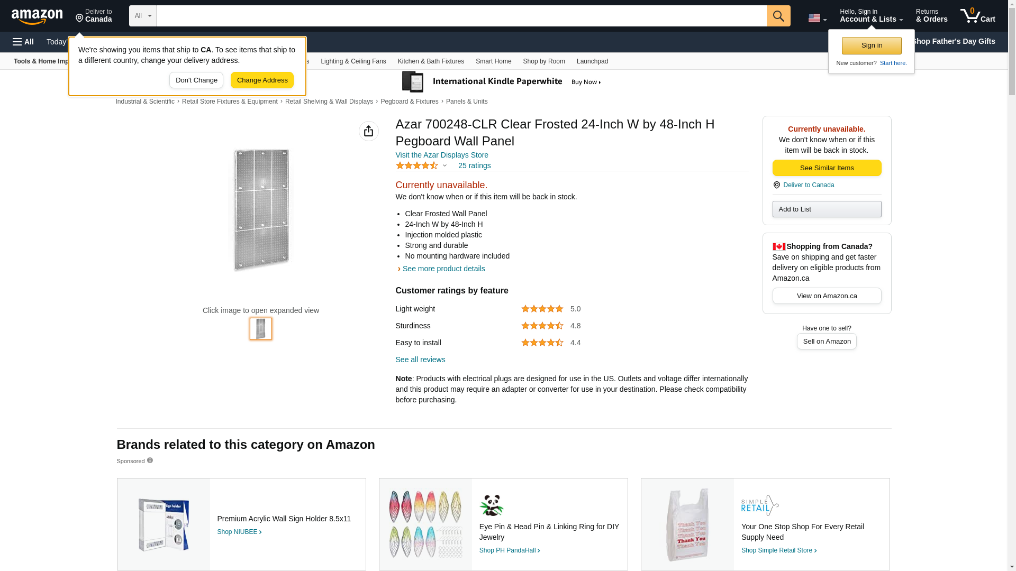Viewport: 1016px width, 571px height.
Task: Select the Smart Home menu item
Action: point(493,61)
